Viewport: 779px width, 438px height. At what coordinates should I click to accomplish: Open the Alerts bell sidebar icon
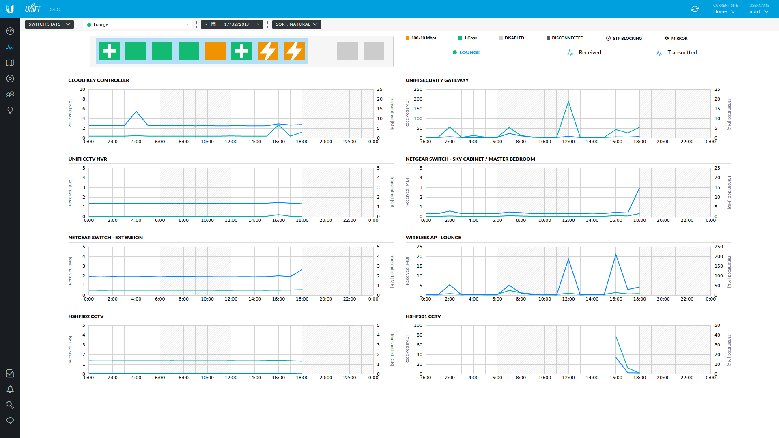(x=10, y=389)
